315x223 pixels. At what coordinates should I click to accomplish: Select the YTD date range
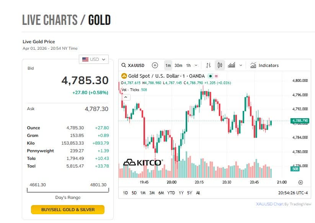pyautogui.click(x=171, y=193)
